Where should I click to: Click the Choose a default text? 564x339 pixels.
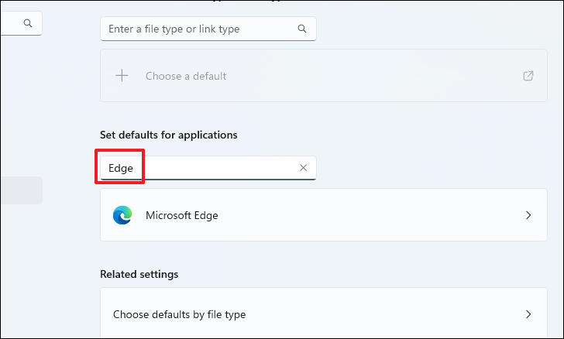pyautogui.click(x=186, y=76)
